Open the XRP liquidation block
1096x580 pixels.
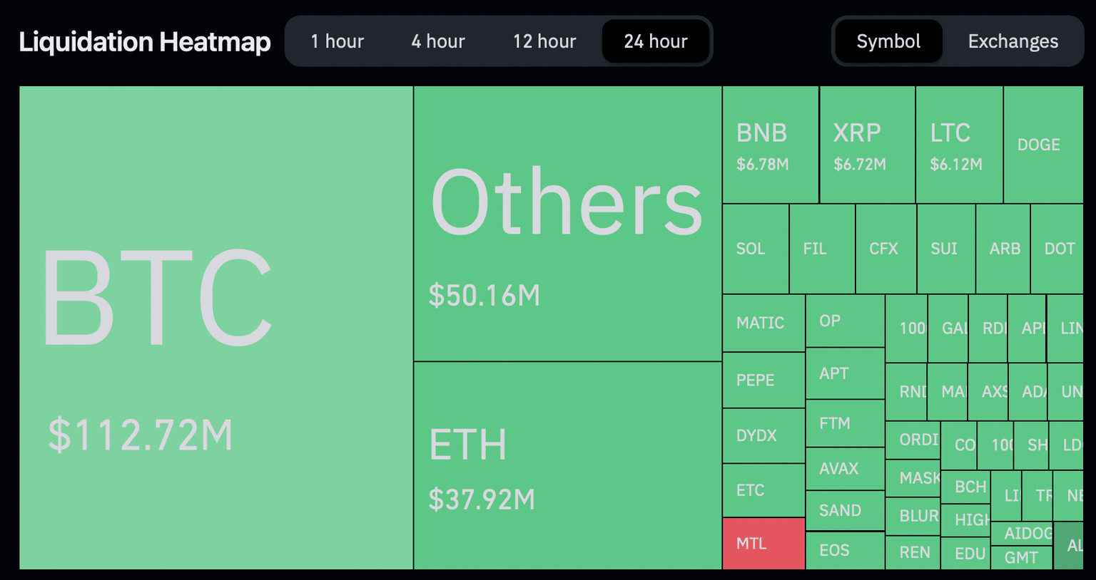click(x=867, y=143)
